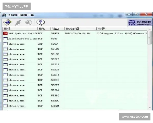Image resolution: width=153 pixels, height=123 pixels.
Task: Select chrome.exe row with port 53279
Action: click(x=75, y=85)
